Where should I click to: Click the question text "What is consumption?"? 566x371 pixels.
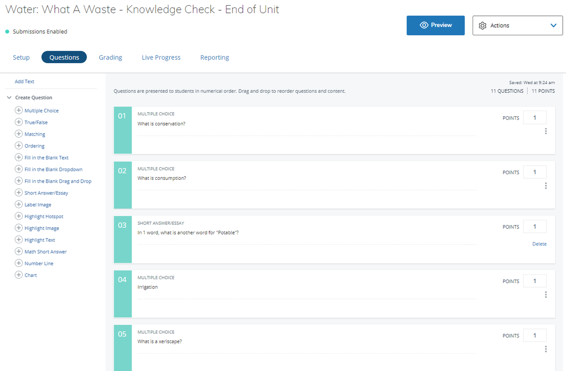pos(162,178)
